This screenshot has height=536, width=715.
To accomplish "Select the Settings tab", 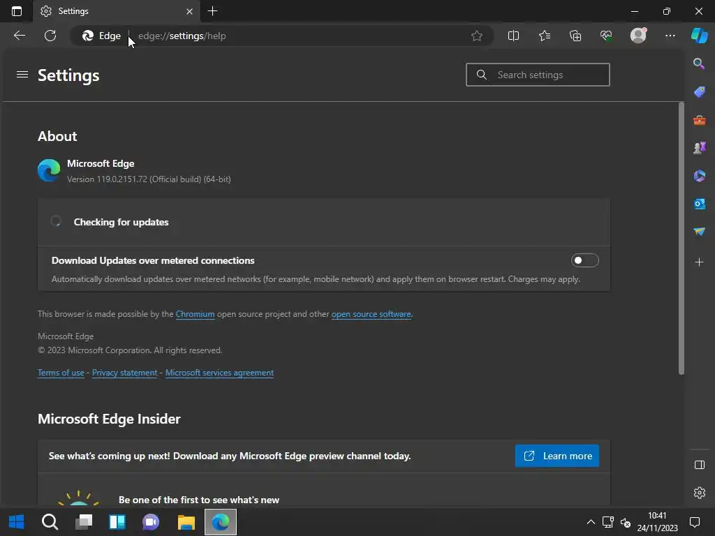I will [117, 11].
